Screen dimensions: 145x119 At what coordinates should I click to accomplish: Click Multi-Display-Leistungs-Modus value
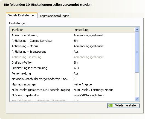coord(93,90)
